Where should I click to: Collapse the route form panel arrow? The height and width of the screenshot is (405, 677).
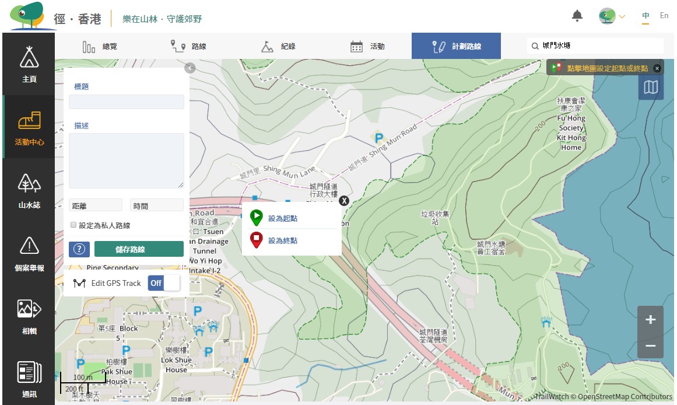(x=189, y=68)
